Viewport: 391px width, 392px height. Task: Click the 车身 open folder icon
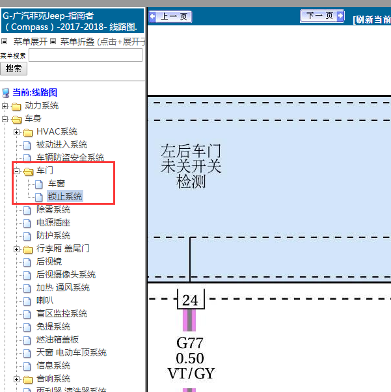pos(16,120)
